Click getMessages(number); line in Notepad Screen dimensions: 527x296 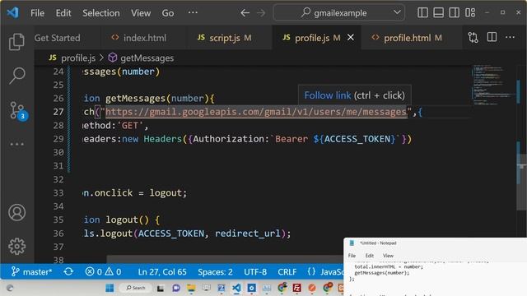tap(382, 273)
